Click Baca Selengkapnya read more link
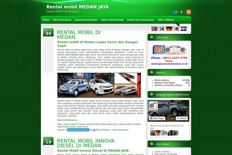This screenshot has width=232, height=155. [69, 120]
